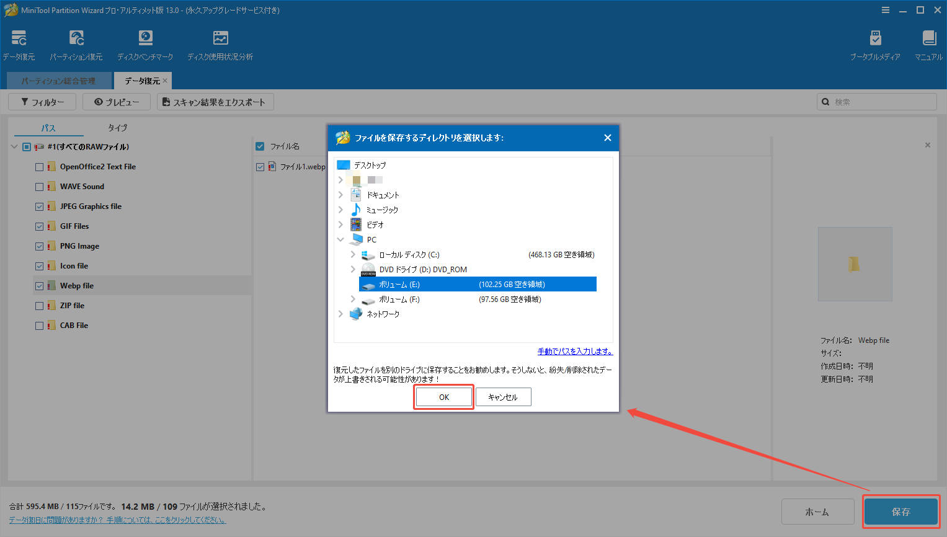Collapse the #1(すべてのRAWファイル) tree node
The height and width of the screenshot is (537, 947).
click(14, 146)
